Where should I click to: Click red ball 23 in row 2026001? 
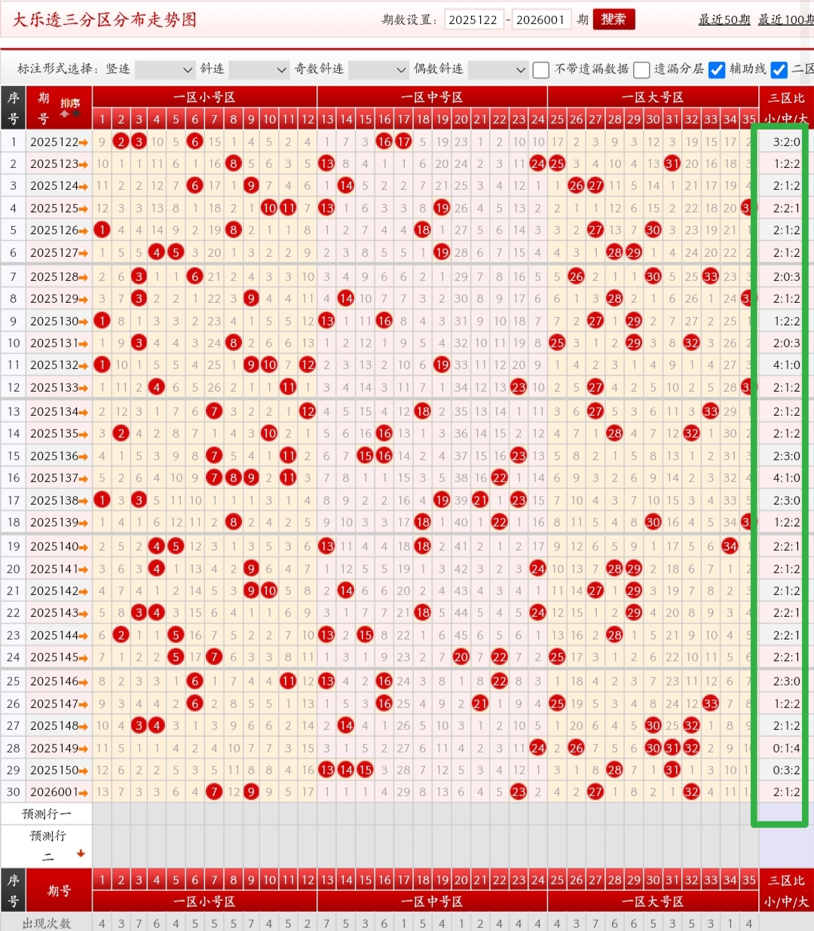point(519,792)
